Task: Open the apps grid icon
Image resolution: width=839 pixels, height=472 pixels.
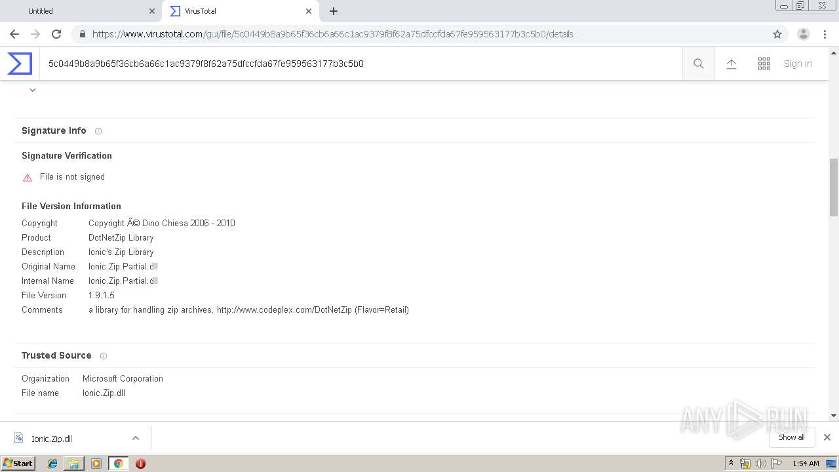Action: (764, 64)
